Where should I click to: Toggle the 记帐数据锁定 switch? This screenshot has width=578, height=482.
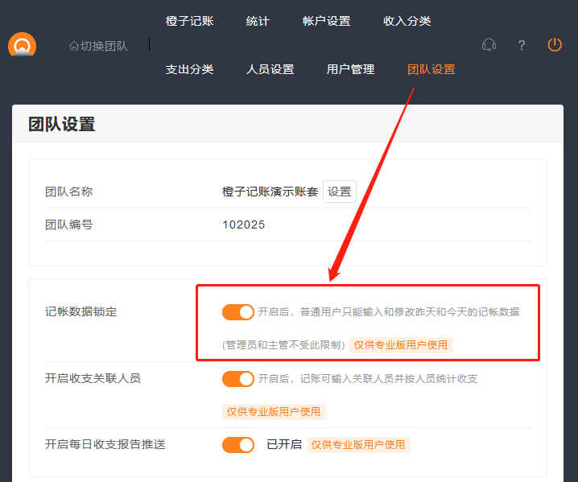[x=237, y=311]
